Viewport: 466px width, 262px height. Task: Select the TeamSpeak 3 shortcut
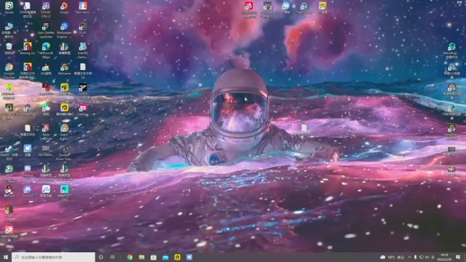pyautogui.click(x=303, y=9)
